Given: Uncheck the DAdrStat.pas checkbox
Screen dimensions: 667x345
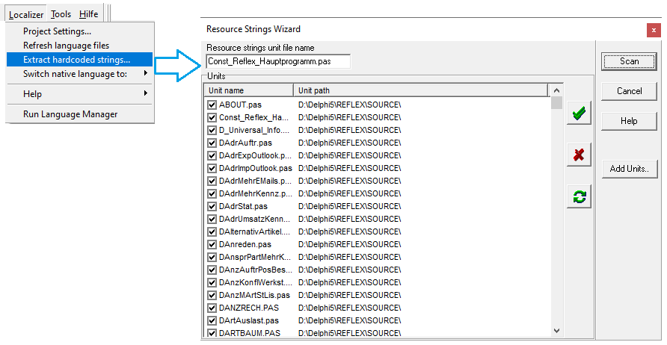Looking at the screenshot, I should [x=212, y=207].
